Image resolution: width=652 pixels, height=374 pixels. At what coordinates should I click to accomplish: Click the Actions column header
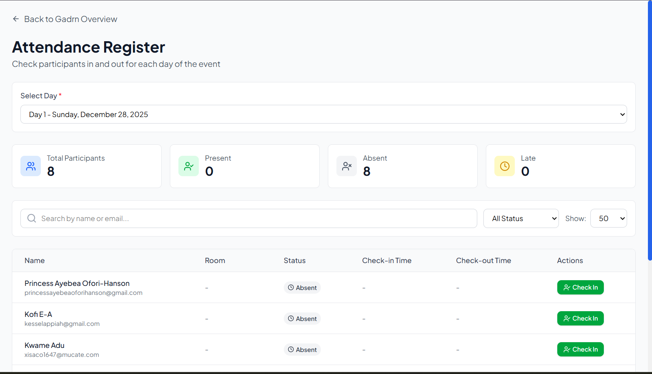(570, 261)
